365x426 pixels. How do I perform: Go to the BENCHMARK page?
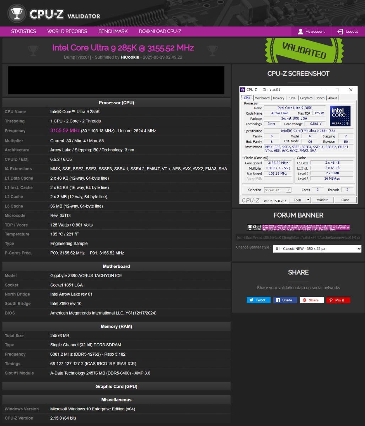point(113,31)
